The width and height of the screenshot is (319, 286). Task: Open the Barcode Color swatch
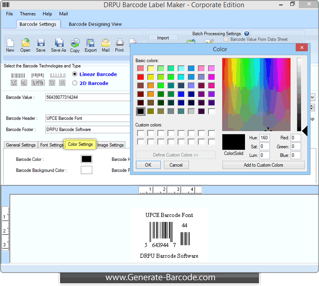tap(86, 159)
